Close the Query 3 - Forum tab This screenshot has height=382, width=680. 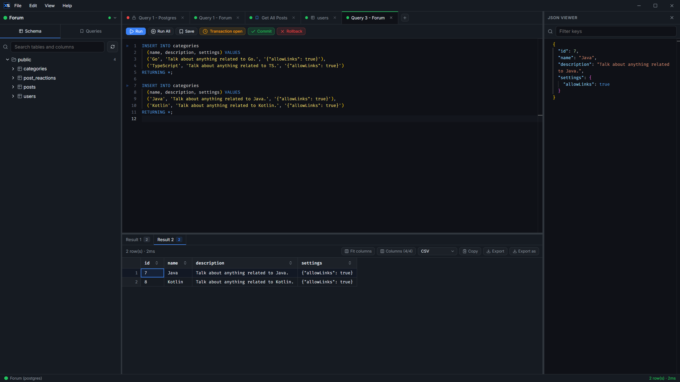point(391,18)
